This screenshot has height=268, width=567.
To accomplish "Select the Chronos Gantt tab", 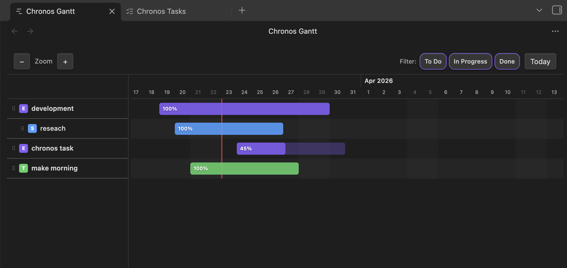I will 51,11.
